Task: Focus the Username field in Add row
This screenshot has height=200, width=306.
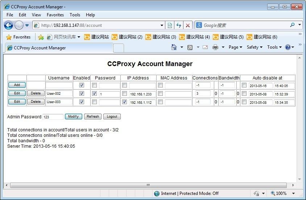Action: (59, 85)
